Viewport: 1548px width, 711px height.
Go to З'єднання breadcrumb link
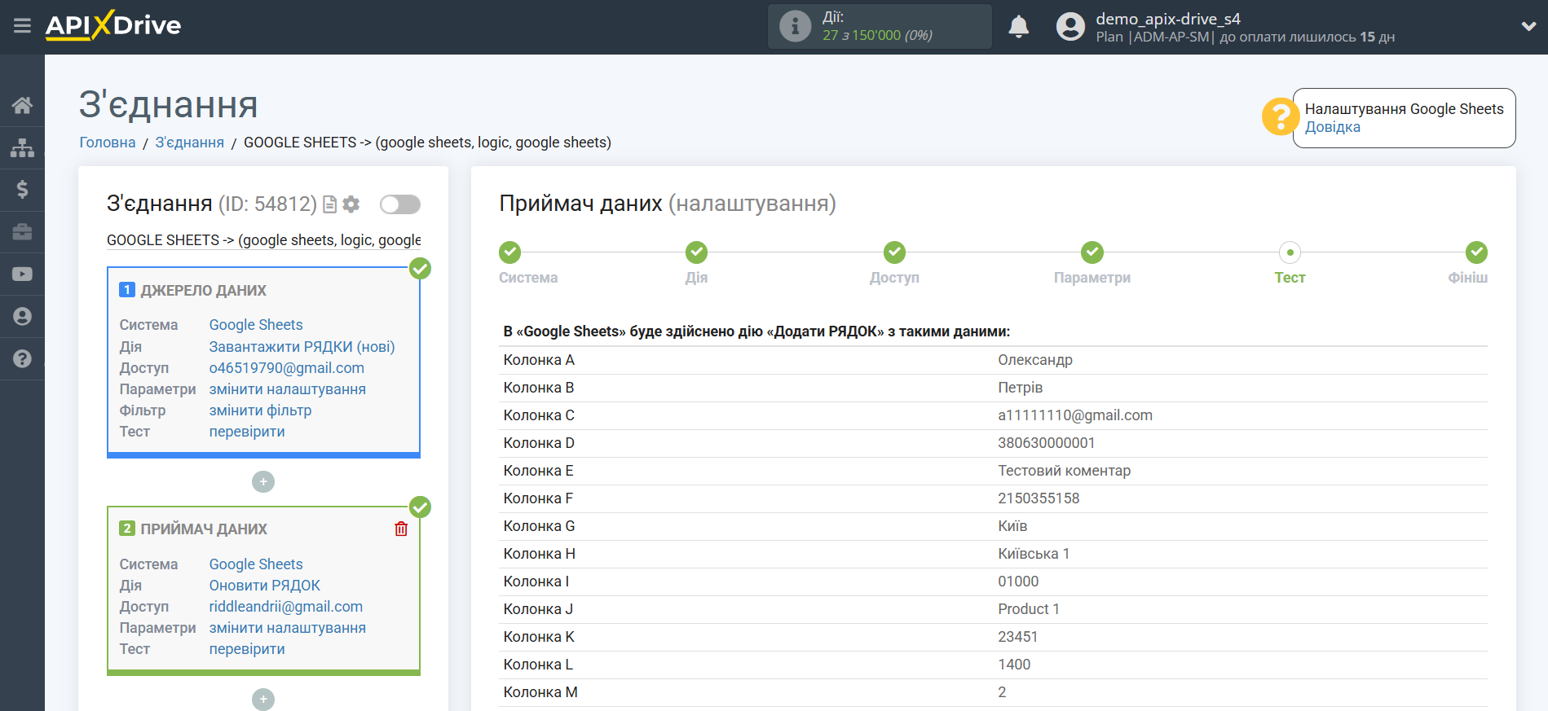click(190, 143)
